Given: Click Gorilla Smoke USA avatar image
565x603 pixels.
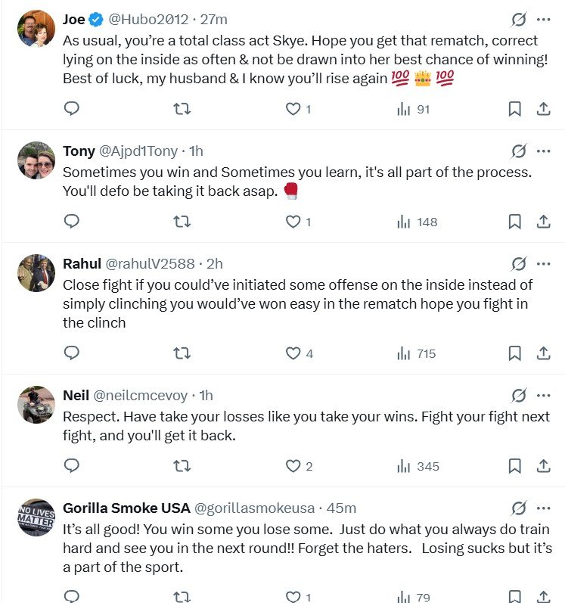Looking at the screenshot, I should click(x=36, y=518).
